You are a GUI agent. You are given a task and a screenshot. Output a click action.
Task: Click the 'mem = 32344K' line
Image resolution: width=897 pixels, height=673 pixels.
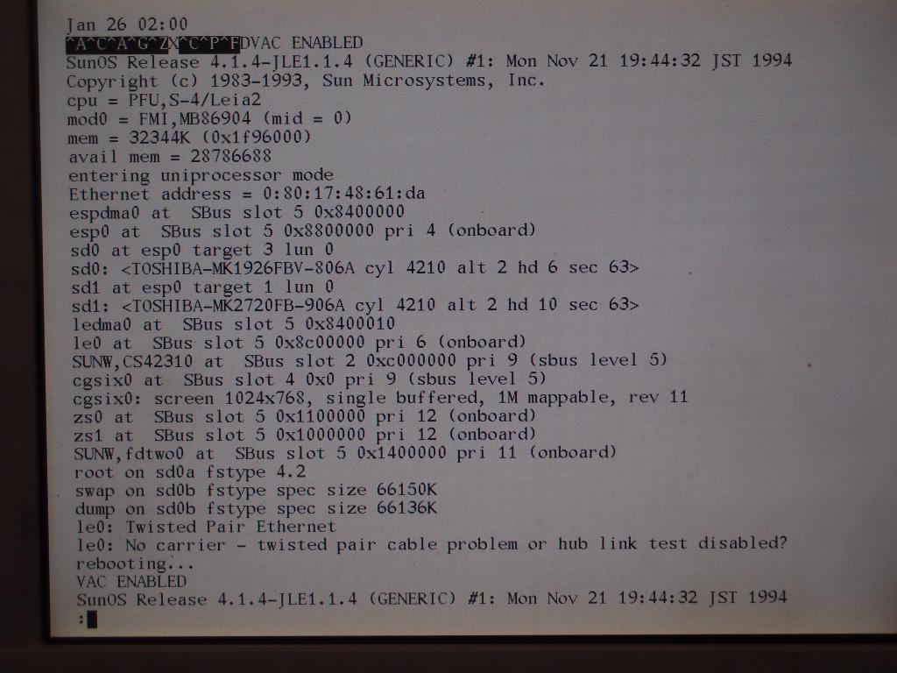pyautogui.click(x=189, y=138)
